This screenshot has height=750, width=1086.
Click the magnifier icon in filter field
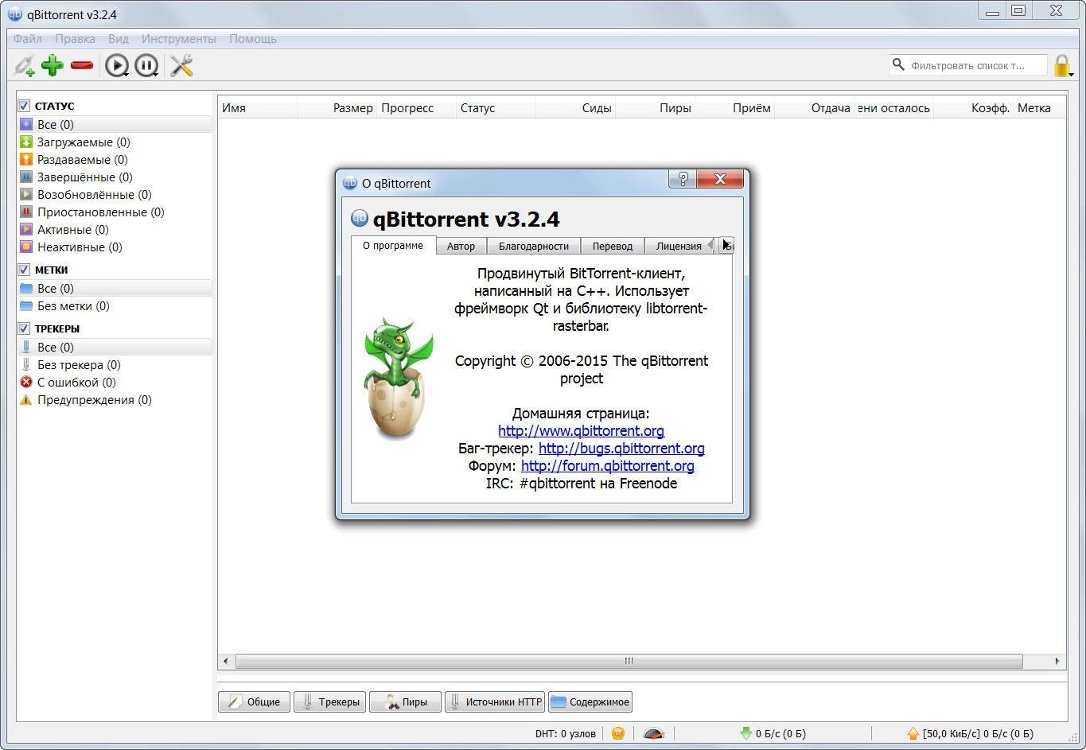pyautogui.click(x=899, y=65)
